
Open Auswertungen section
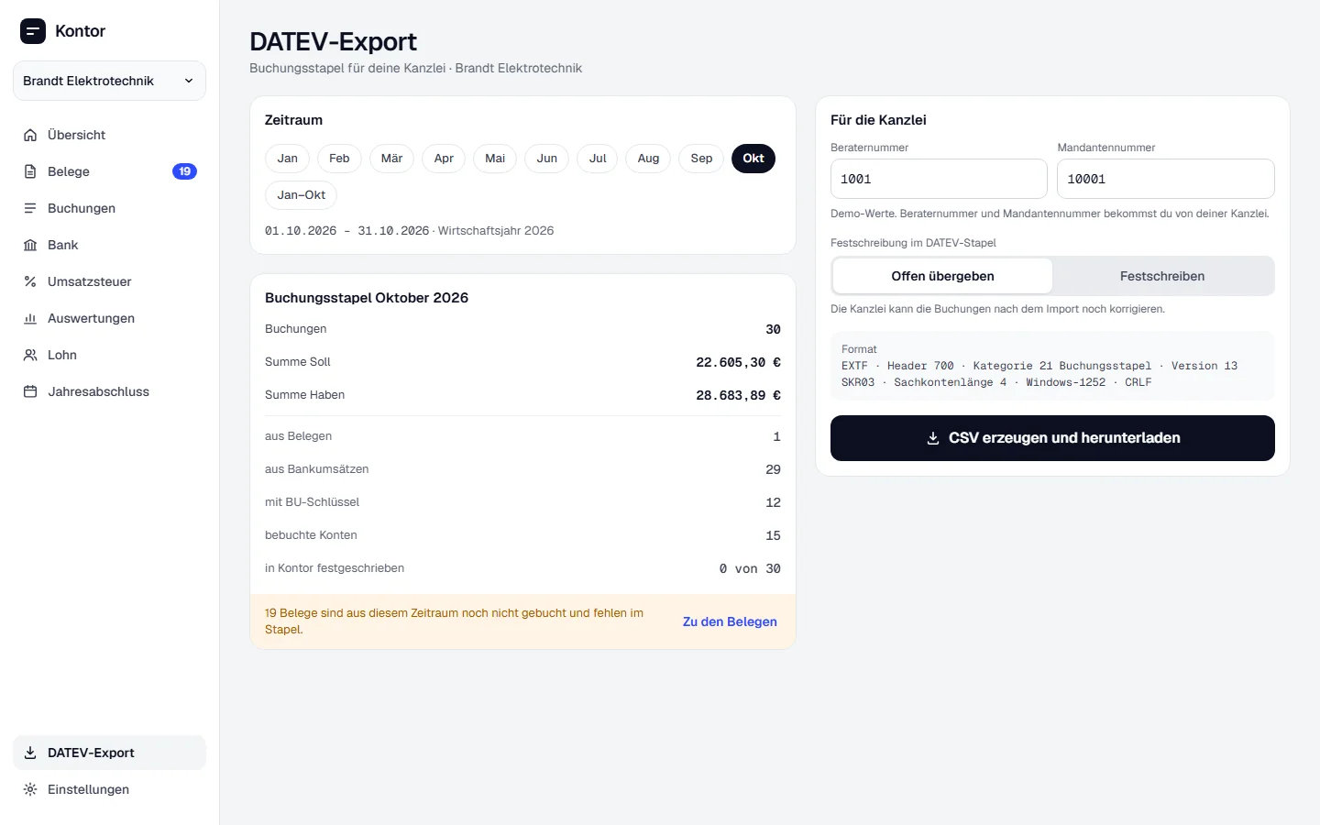pyautogui.click(x=109, y=318)
